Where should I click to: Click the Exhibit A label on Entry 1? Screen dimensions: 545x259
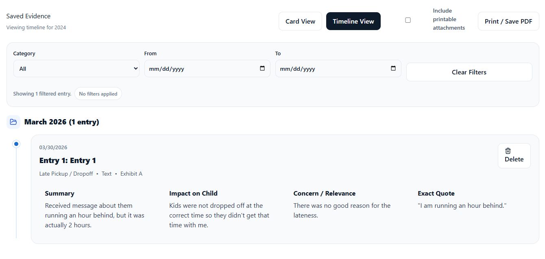pyautogui.click(x=131, y=174)
